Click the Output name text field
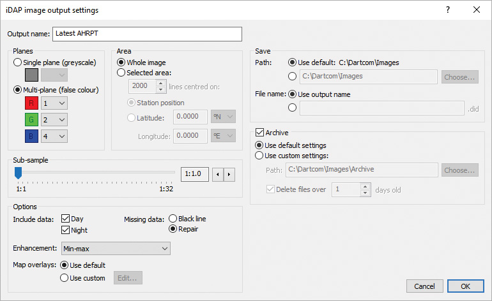Viewport: 492px width, 301px height. (148, 33)
